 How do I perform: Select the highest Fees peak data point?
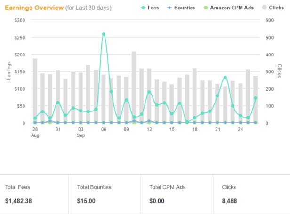[x=104, y=34]
